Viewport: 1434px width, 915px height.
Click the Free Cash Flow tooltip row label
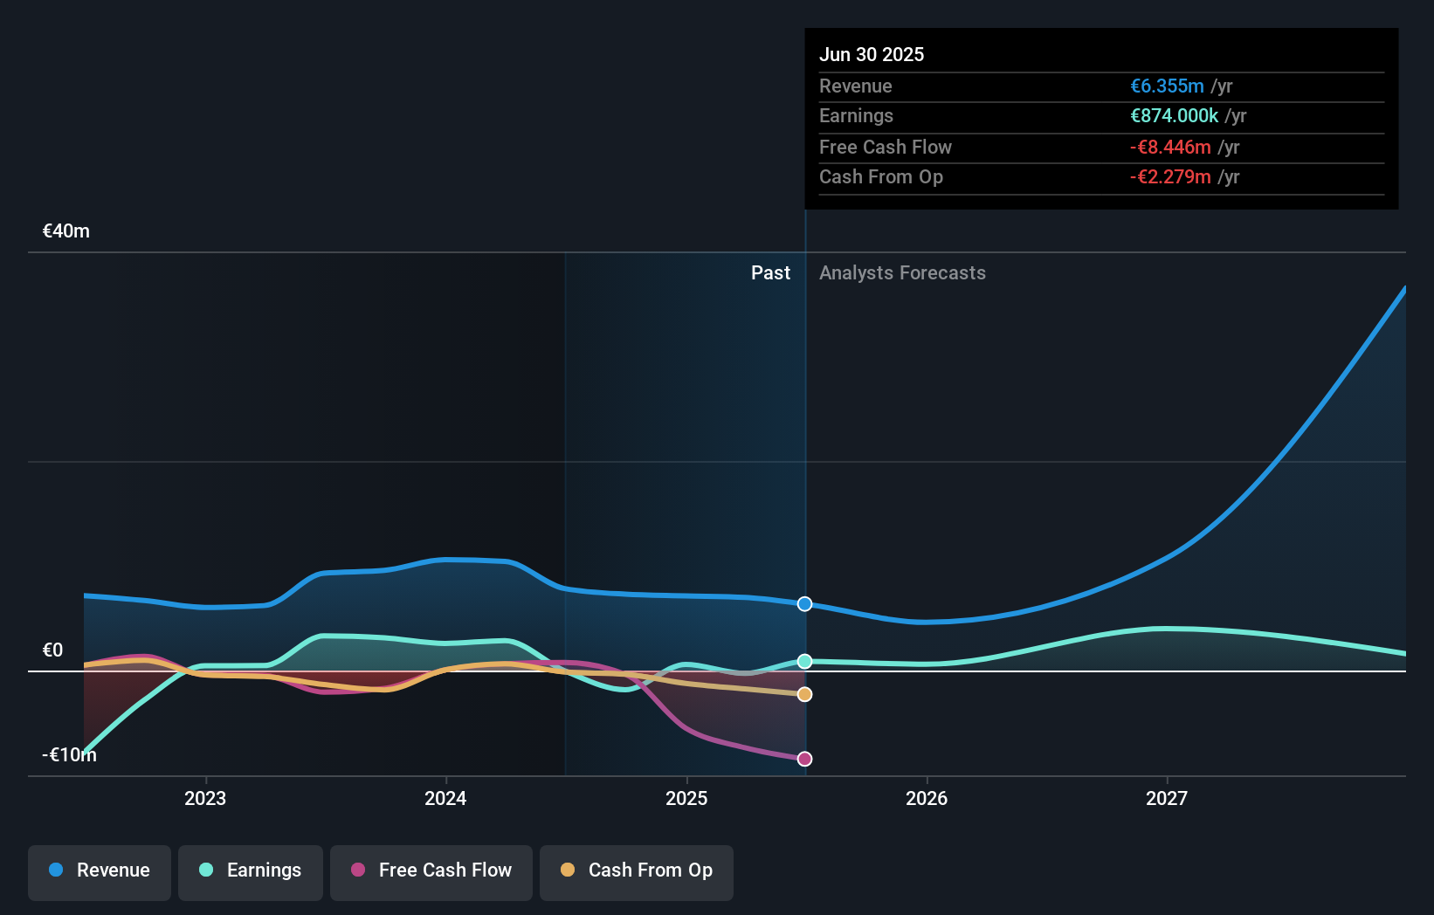pos(886,148)
